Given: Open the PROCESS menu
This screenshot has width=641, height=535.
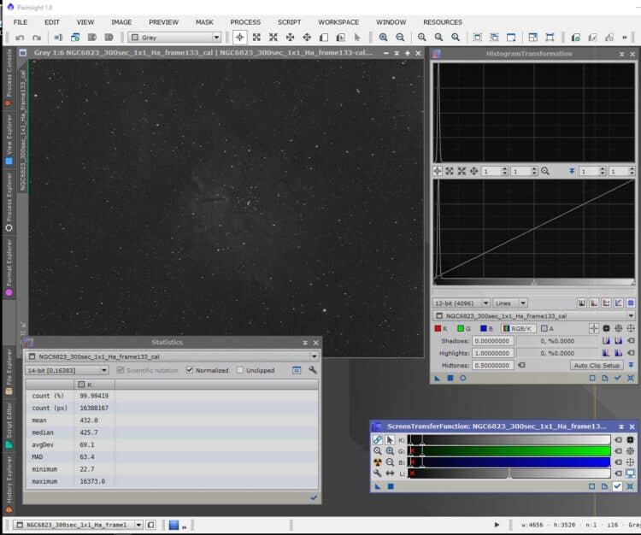Looking at the screenshot, I should click(x=245, y=22).
